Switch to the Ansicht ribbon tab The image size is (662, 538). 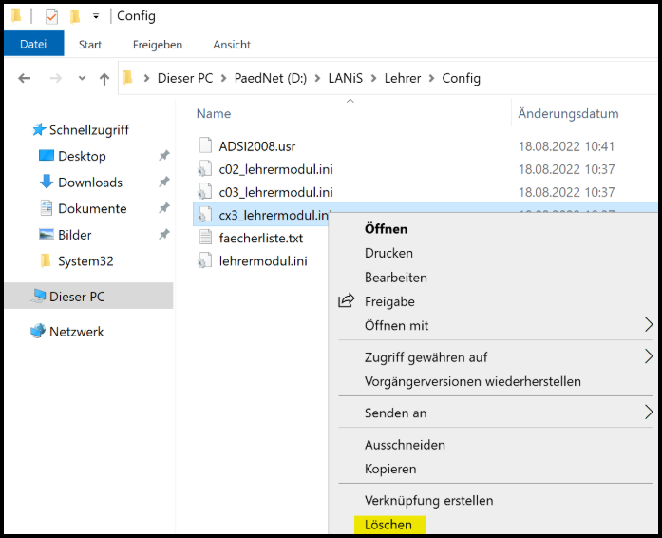232,44
